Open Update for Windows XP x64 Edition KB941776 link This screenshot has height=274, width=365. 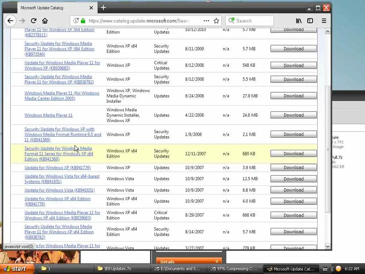(x=57, y=201)
